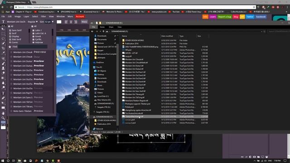Image resolution: width=290 pixels, height=163 pixels.
Task: Select the Eyedropper tool
Action: tap(3, 53)
